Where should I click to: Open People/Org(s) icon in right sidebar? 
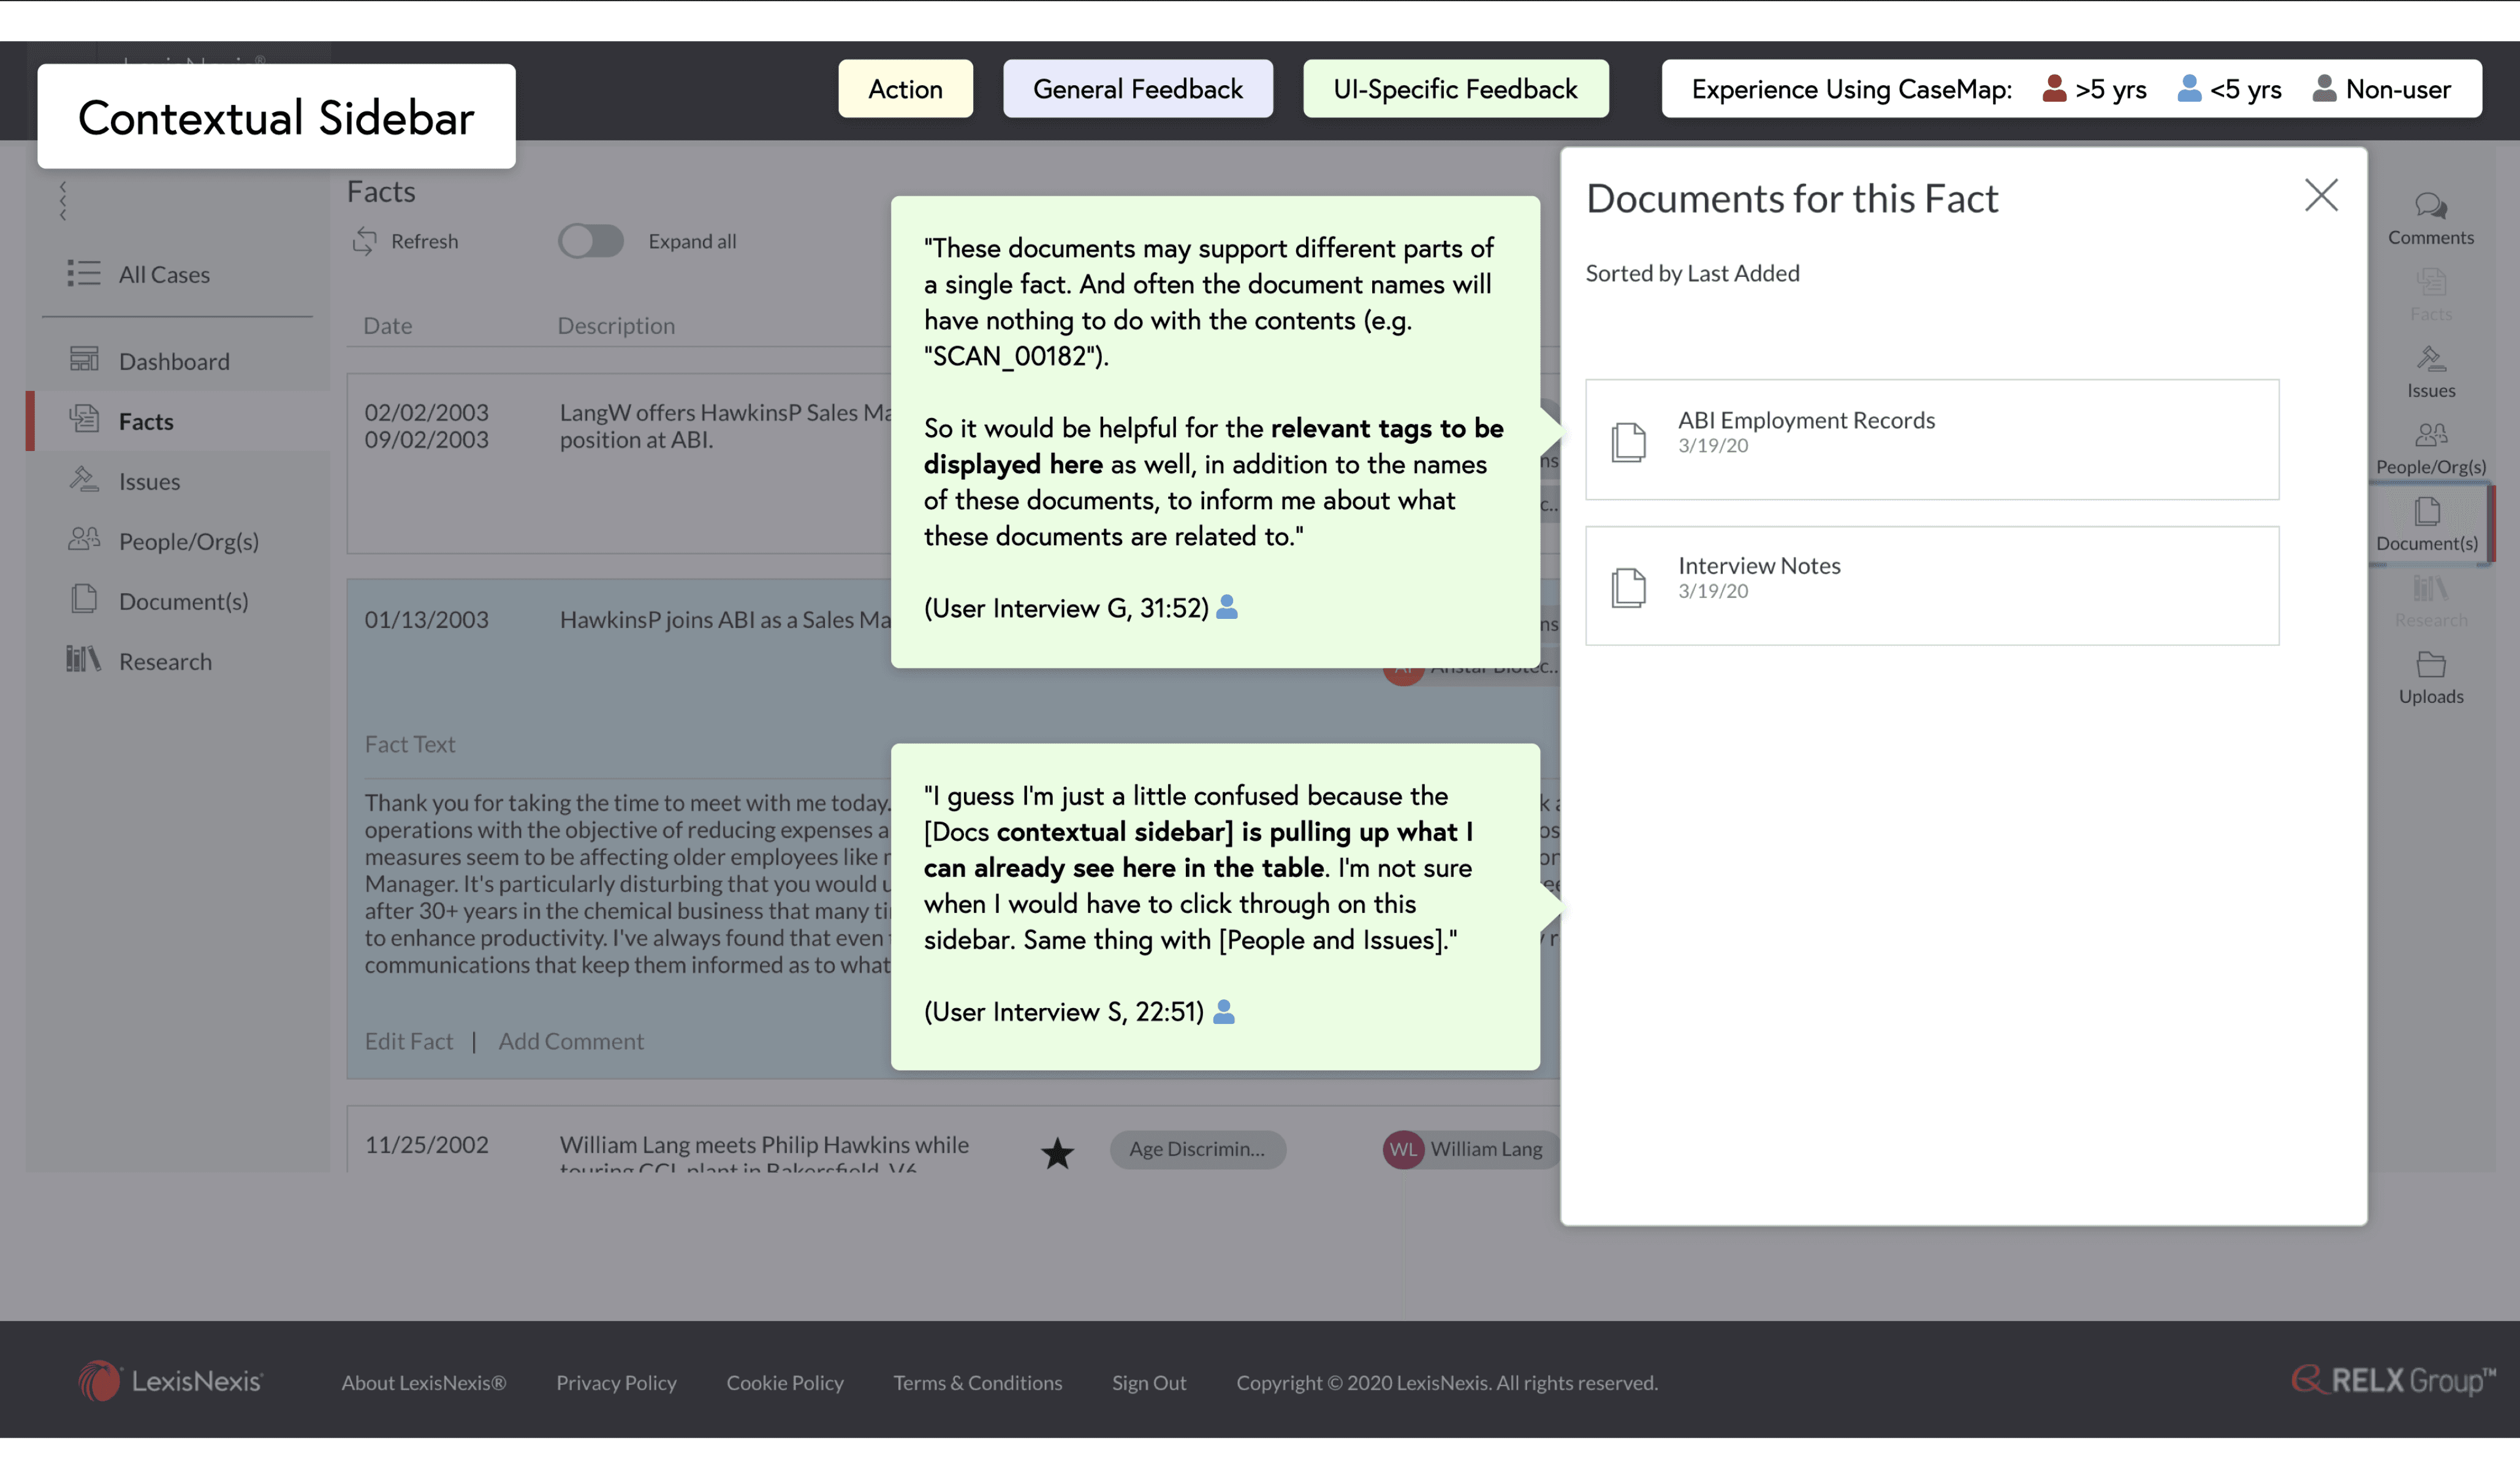point(2430,436)
